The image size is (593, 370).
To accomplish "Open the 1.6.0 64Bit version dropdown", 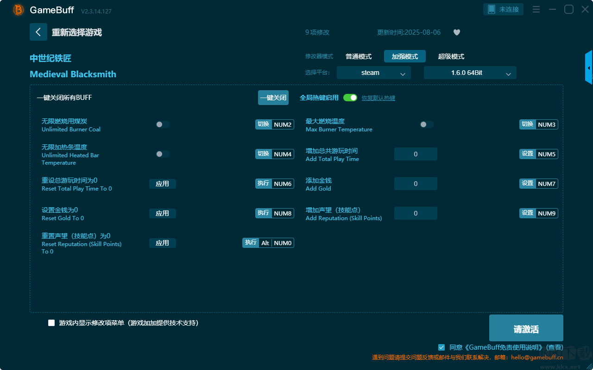I will pyautogui.click(x=470, y=73).
